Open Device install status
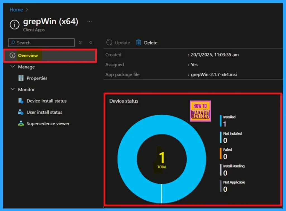Viewport: 286px width, 211px height. point(47,101)
